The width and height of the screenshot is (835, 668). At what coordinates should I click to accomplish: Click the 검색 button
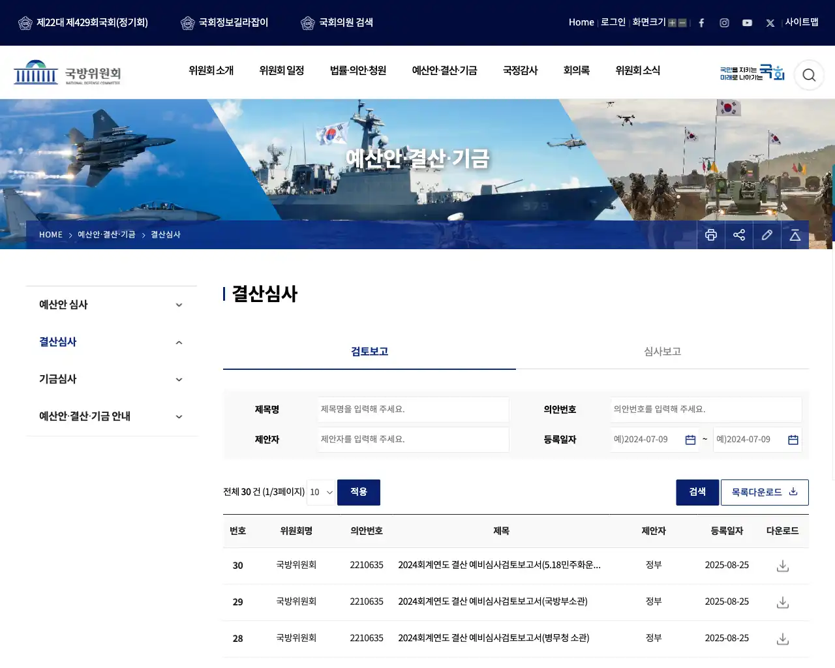(x=697, y=492)
